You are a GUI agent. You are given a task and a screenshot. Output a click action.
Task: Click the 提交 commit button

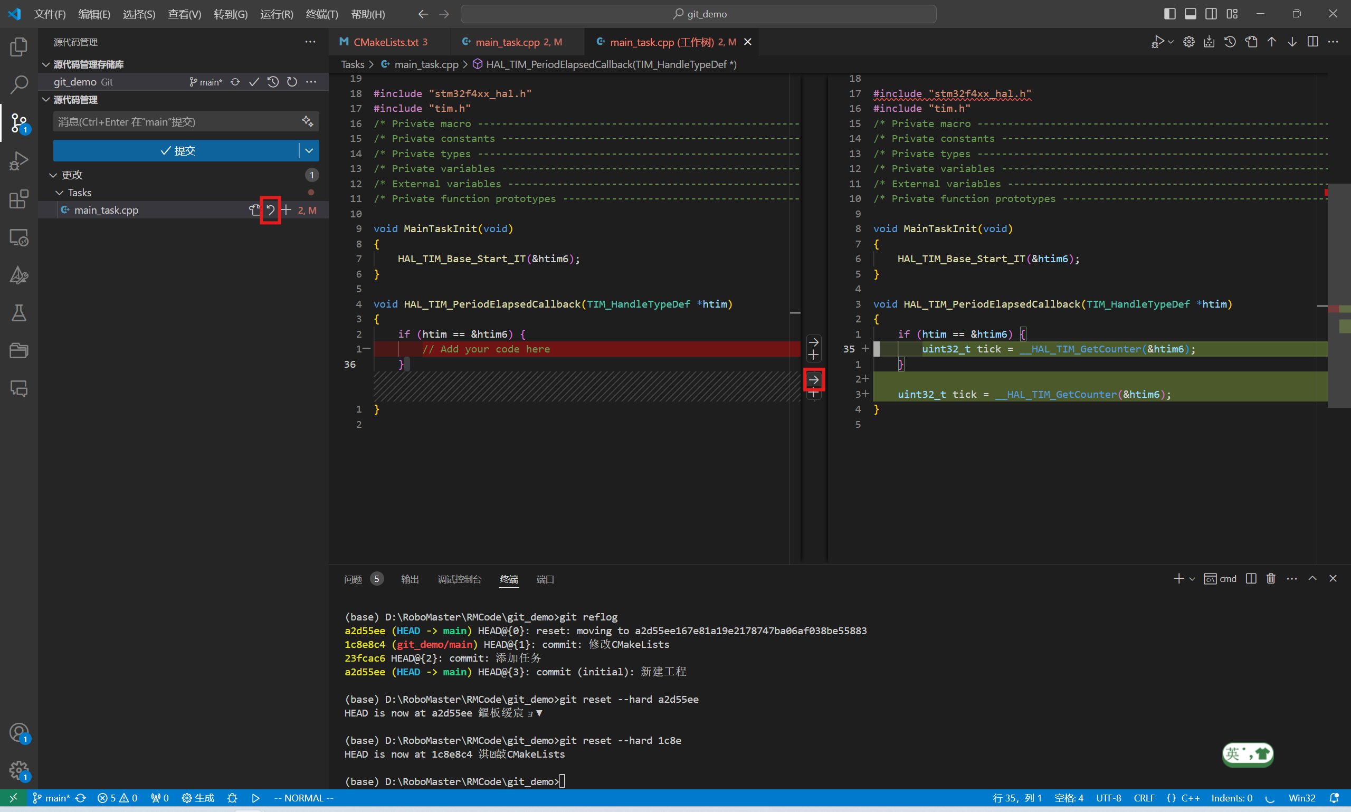pos(177,150)
